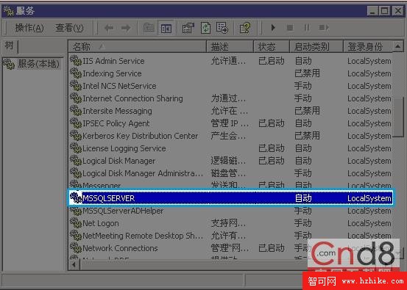407x290 pixels.
Task: Sort by the 状态 column header
Action: click(272, 46)
